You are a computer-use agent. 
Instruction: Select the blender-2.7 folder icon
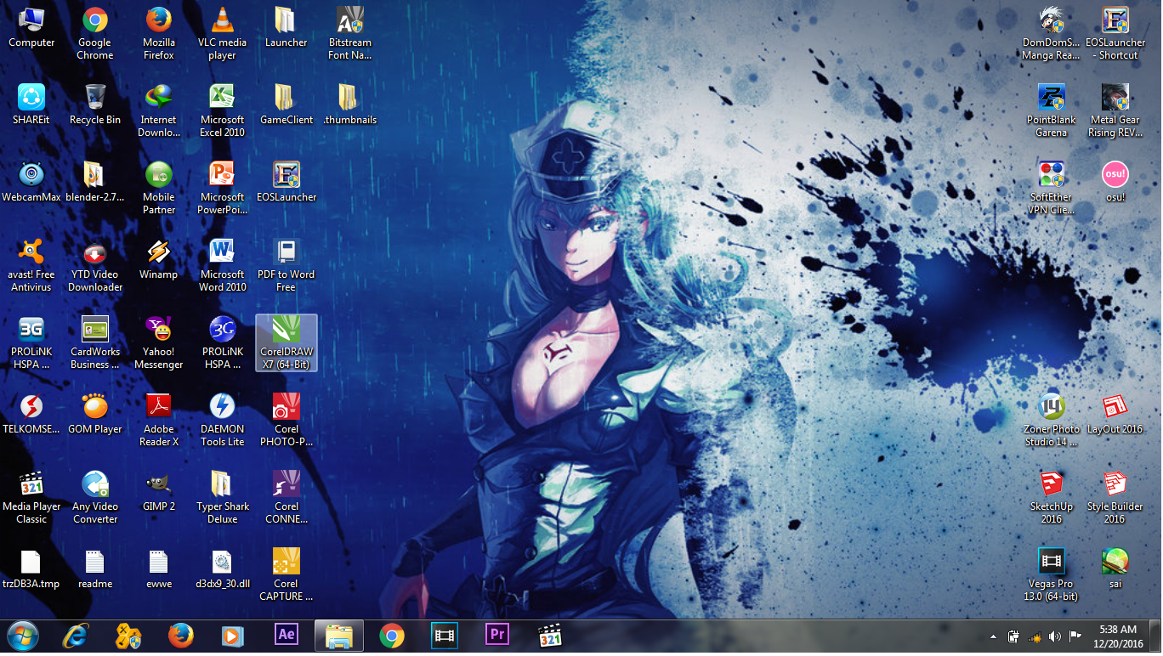95,182
